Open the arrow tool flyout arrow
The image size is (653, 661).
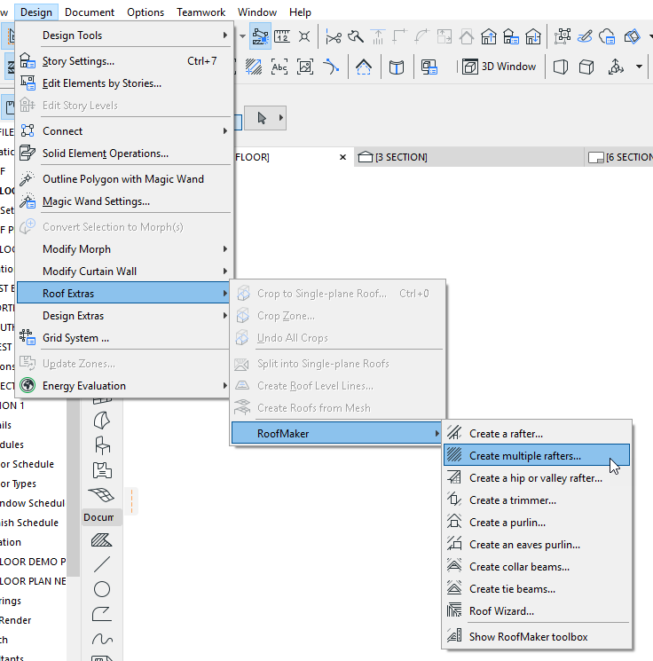pos(280,118)
